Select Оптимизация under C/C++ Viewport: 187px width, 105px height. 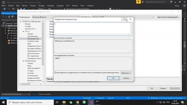(32, 36)
